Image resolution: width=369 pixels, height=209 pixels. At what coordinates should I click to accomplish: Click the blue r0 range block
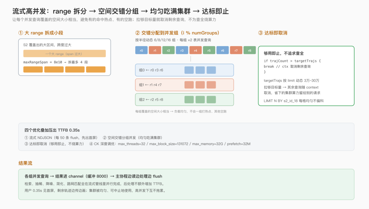(141, 50)
